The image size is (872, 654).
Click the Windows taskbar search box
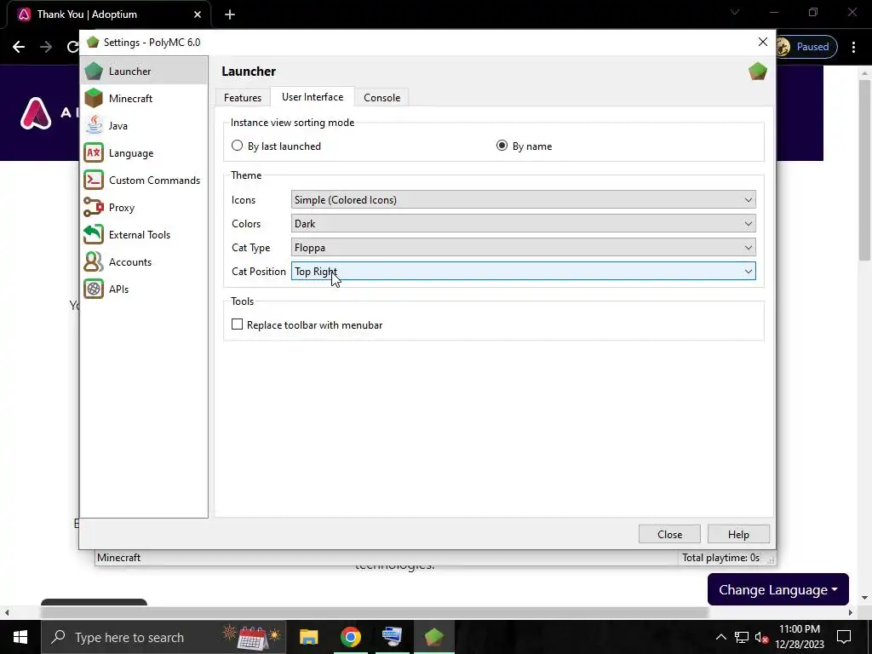point(163,637)
